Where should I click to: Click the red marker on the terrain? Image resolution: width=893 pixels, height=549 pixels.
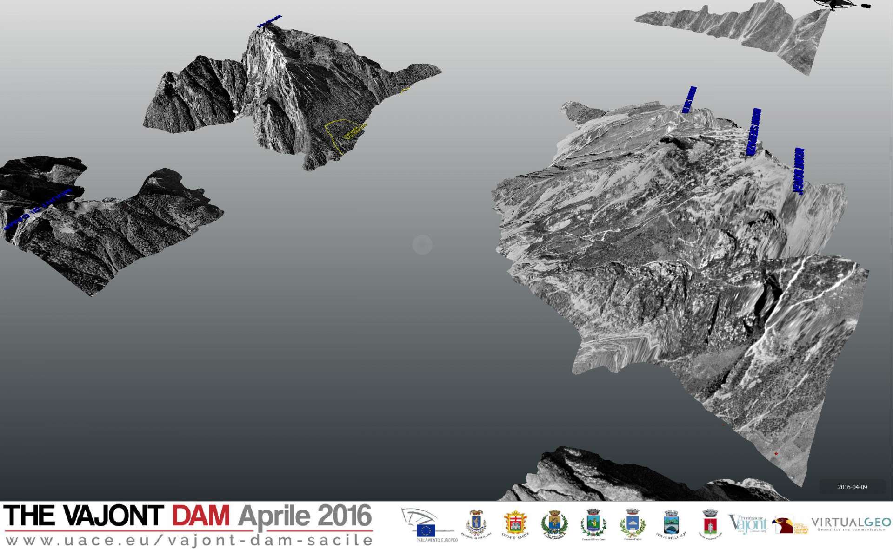776,453
